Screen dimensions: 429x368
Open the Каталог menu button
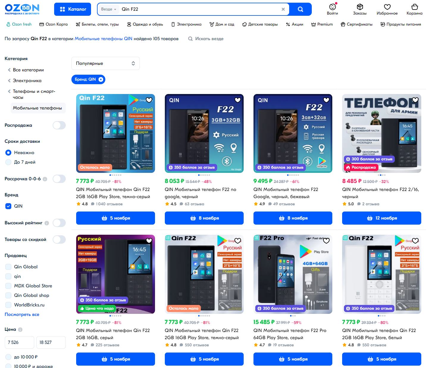point(73,9)
